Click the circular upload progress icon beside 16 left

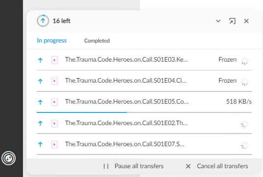(x=43, y=21)
